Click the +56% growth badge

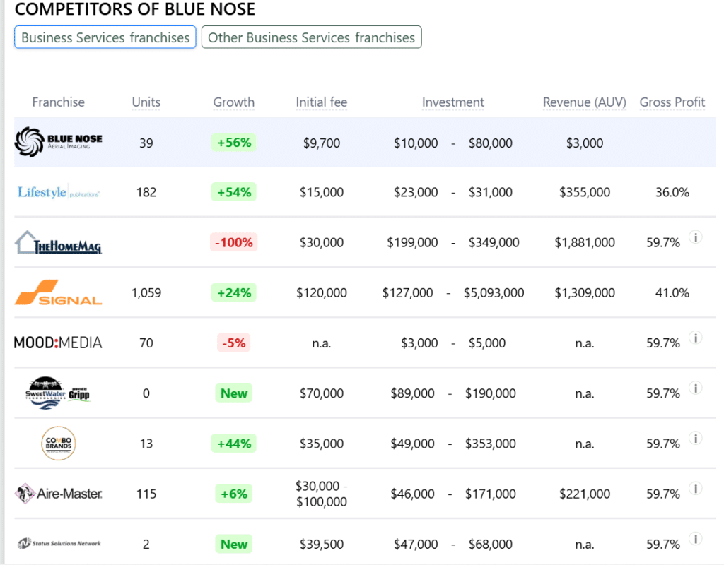(233, 143)
